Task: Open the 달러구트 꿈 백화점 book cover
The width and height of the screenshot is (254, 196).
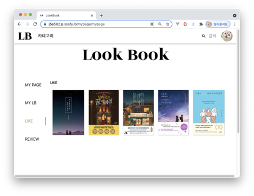Action: click(x=104, y=113)
